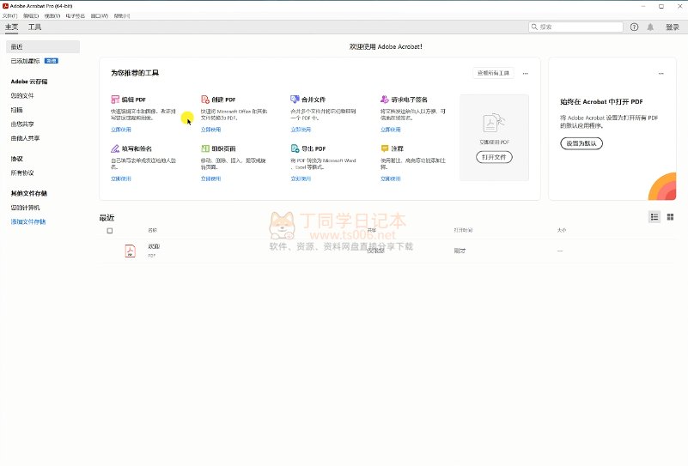Click the 填写和签名 pen icon
Image resolution: width=688 pixels, height=466 pixels.
tap(115, 148)
